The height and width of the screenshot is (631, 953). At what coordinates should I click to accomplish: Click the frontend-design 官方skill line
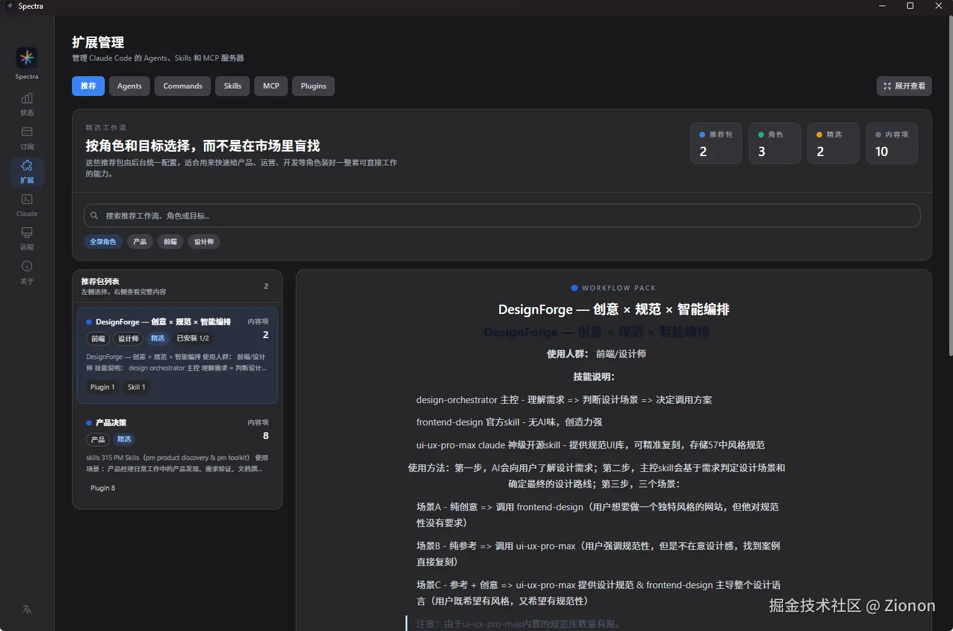[x=509, y=422]
